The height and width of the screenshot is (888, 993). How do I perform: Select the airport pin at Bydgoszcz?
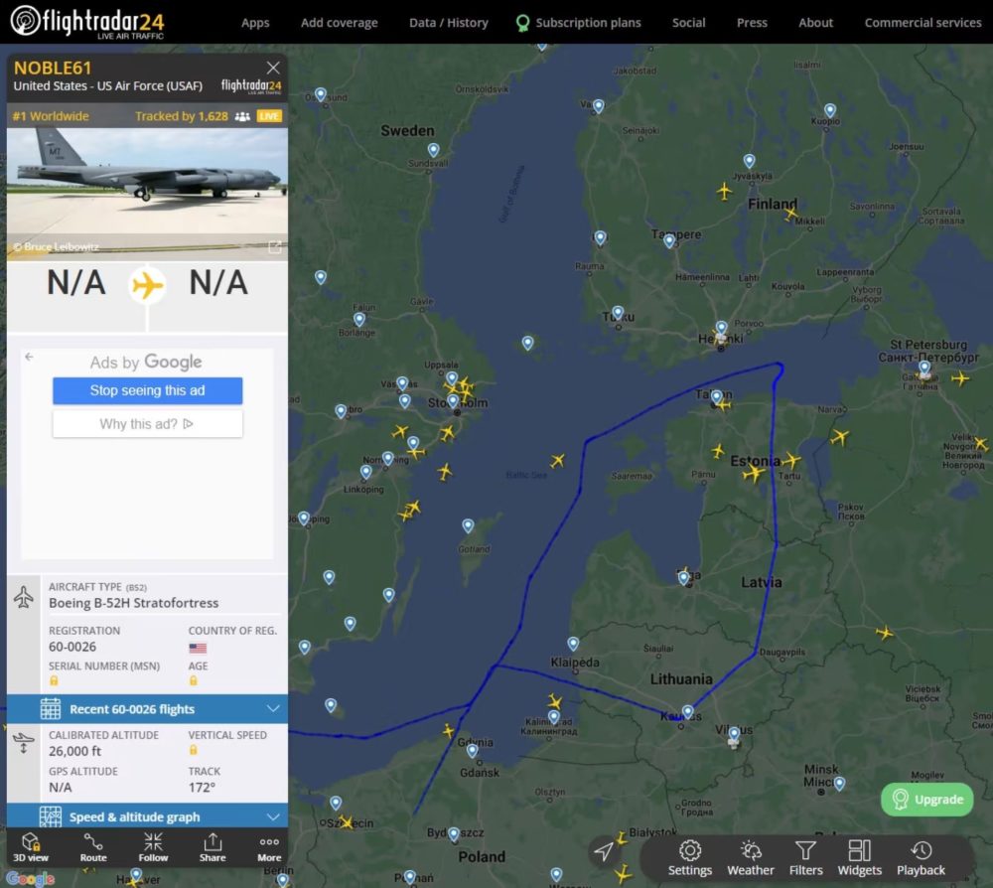click(454, 833)
